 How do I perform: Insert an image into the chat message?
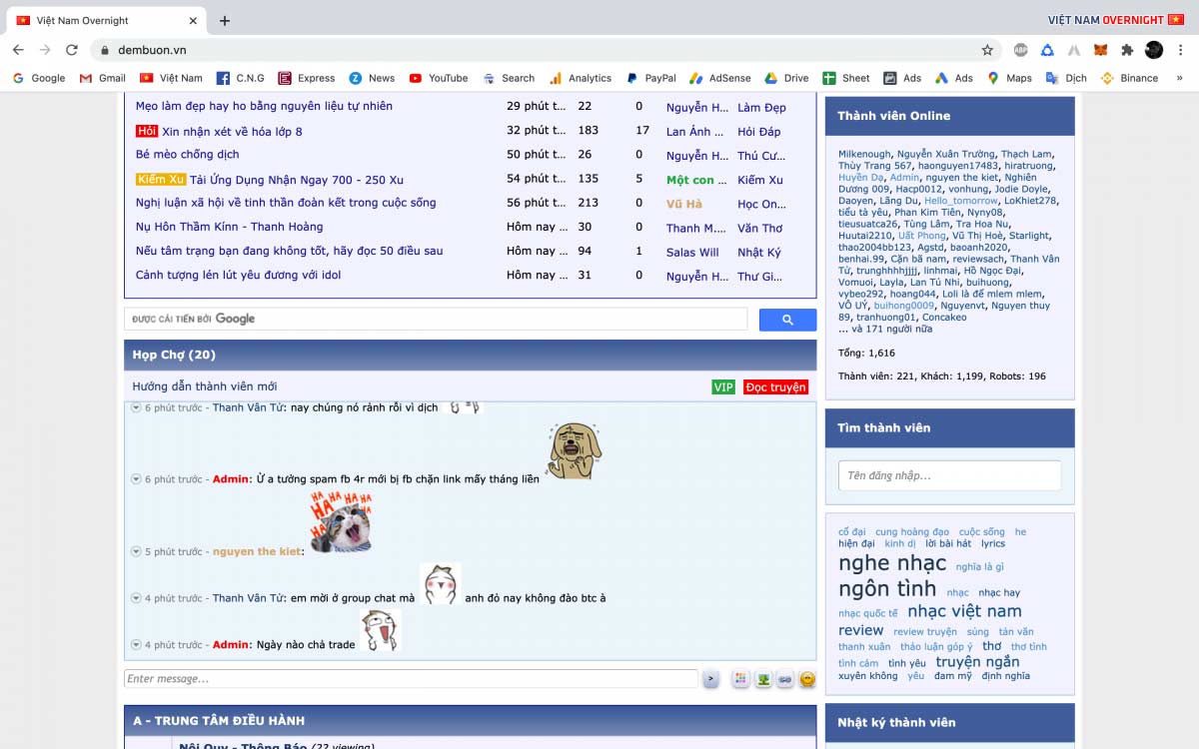tap(763, 679)
